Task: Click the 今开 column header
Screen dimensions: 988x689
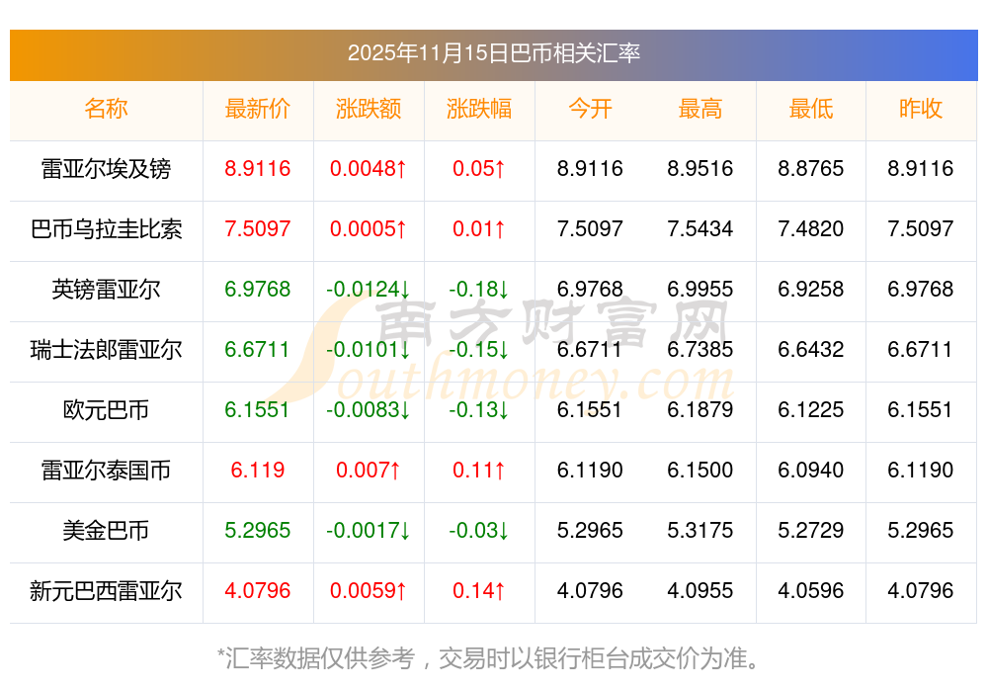Action: click(590, 110)
